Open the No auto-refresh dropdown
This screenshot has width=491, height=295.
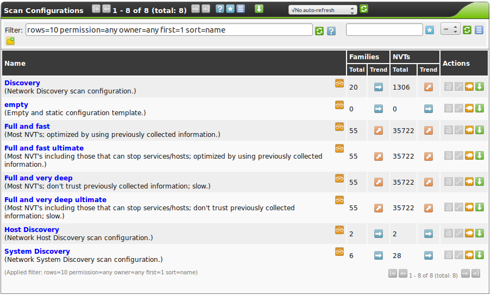click(x=323, y=10)
